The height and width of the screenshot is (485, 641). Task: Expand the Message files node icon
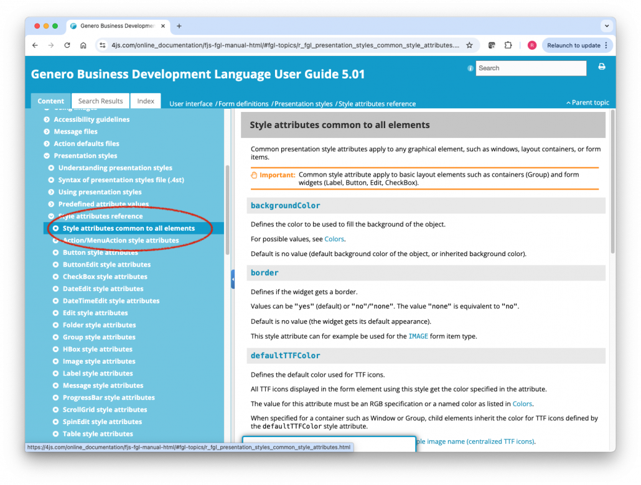tap(47, 132)
